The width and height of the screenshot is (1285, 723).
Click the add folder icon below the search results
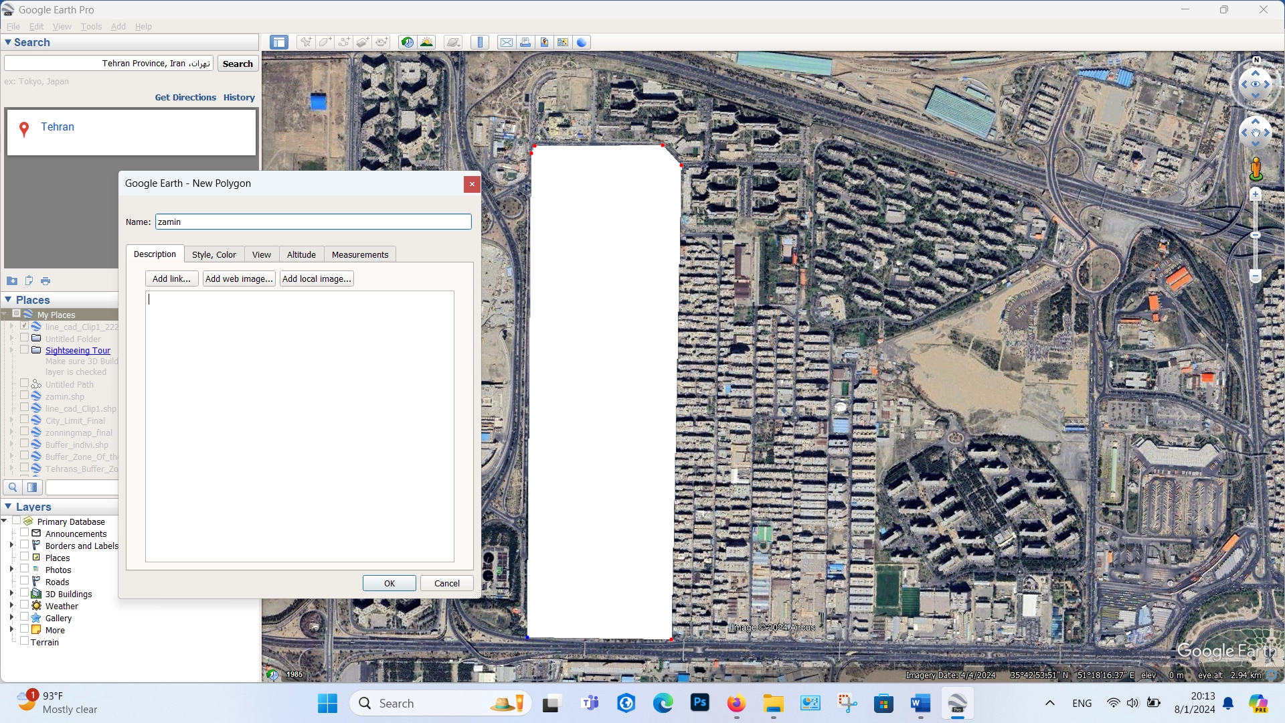pos(12,280)
